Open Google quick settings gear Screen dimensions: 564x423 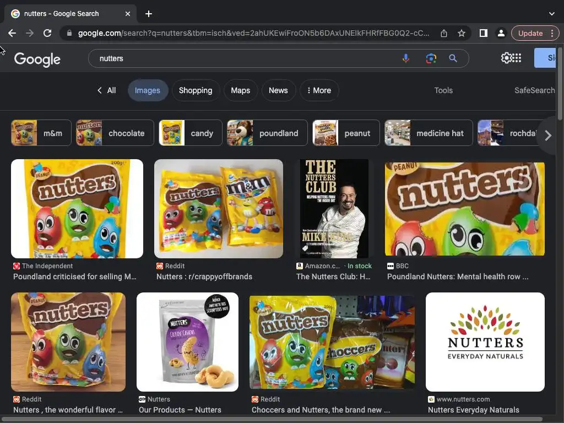point(506,58)
